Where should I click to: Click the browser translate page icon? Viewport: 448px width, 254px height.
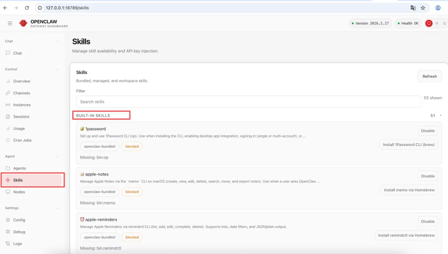[413, 8]
